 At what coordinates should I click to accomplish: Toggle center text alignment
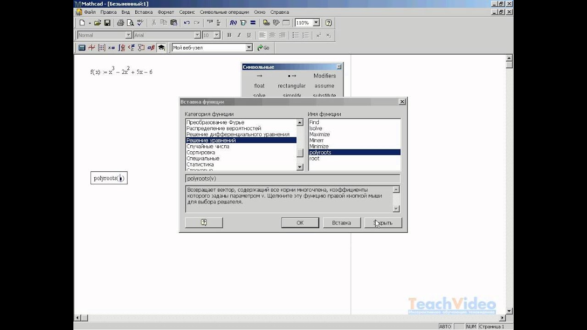pos(272,35)
